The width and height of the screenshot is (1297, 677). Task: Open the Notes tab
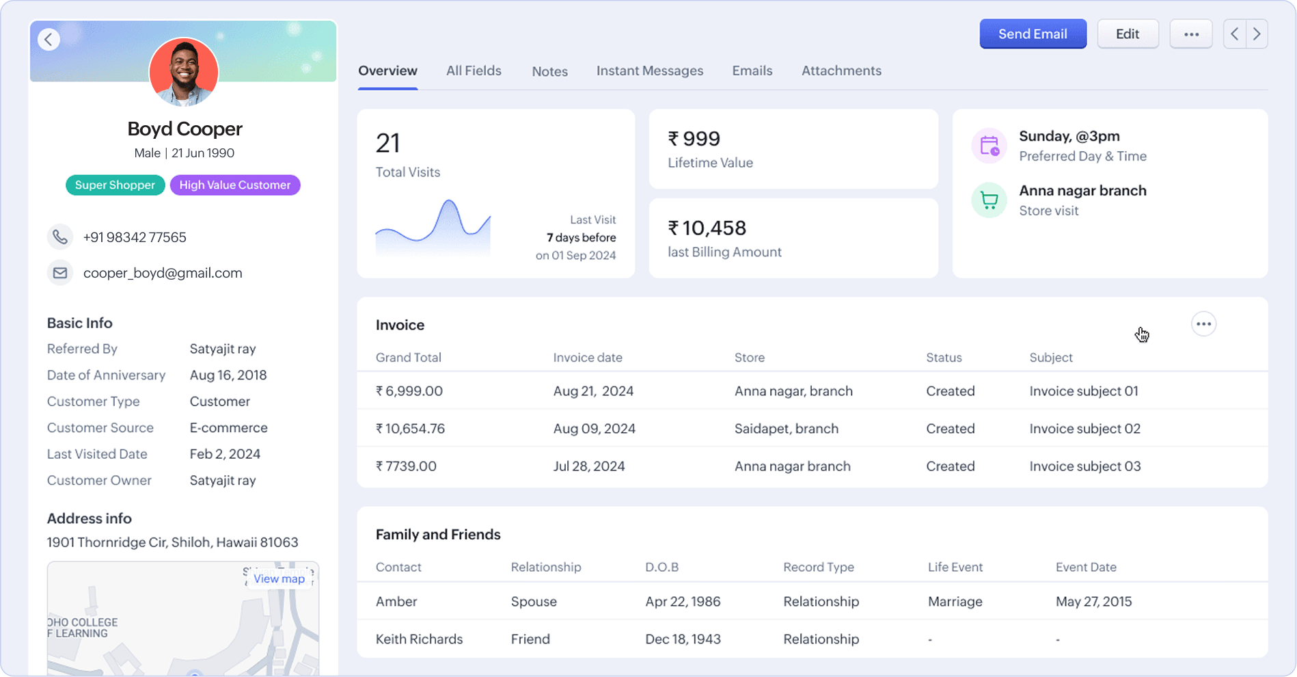click(x=549, y=71)
